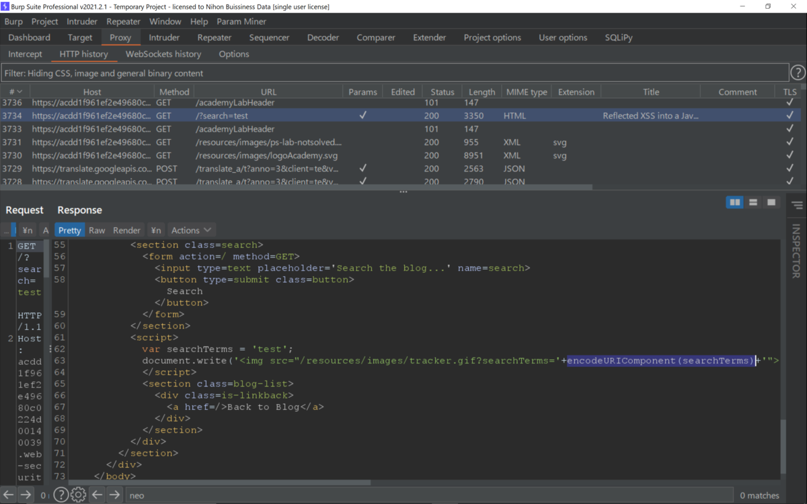This screenshot has height=504, width=807.
Task: Select history row 3731 ps-lab-notsolved image
Action: (x=400, y=142)
